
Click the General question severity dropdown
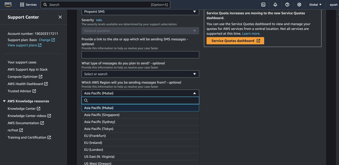[140, 31]
